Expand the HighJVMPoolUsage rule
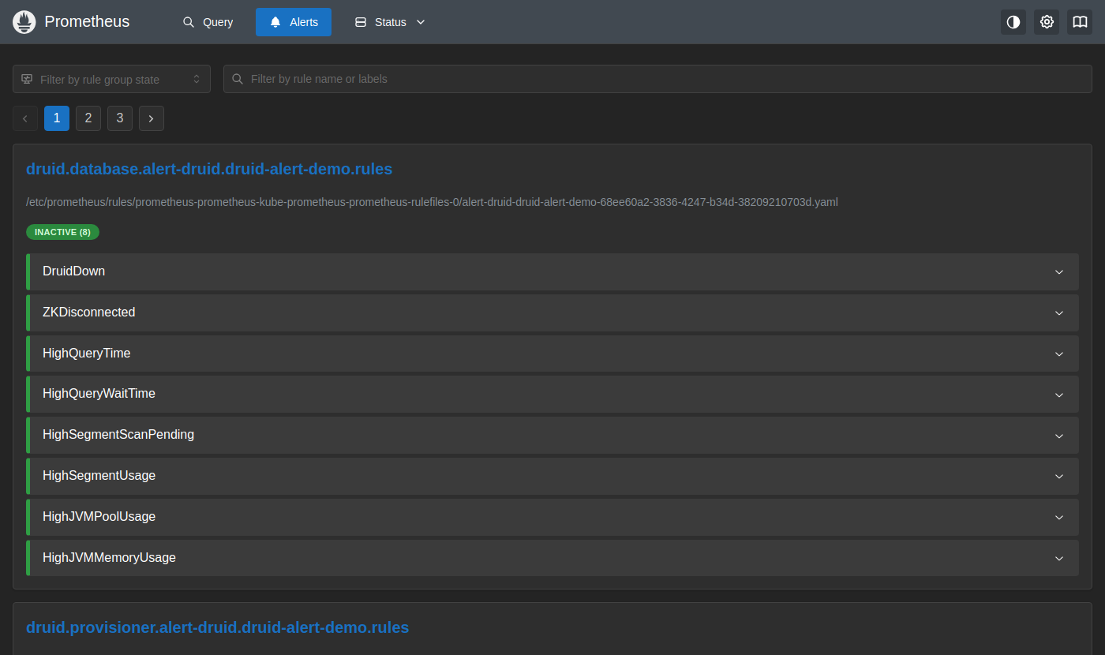 tap(552, 517)
